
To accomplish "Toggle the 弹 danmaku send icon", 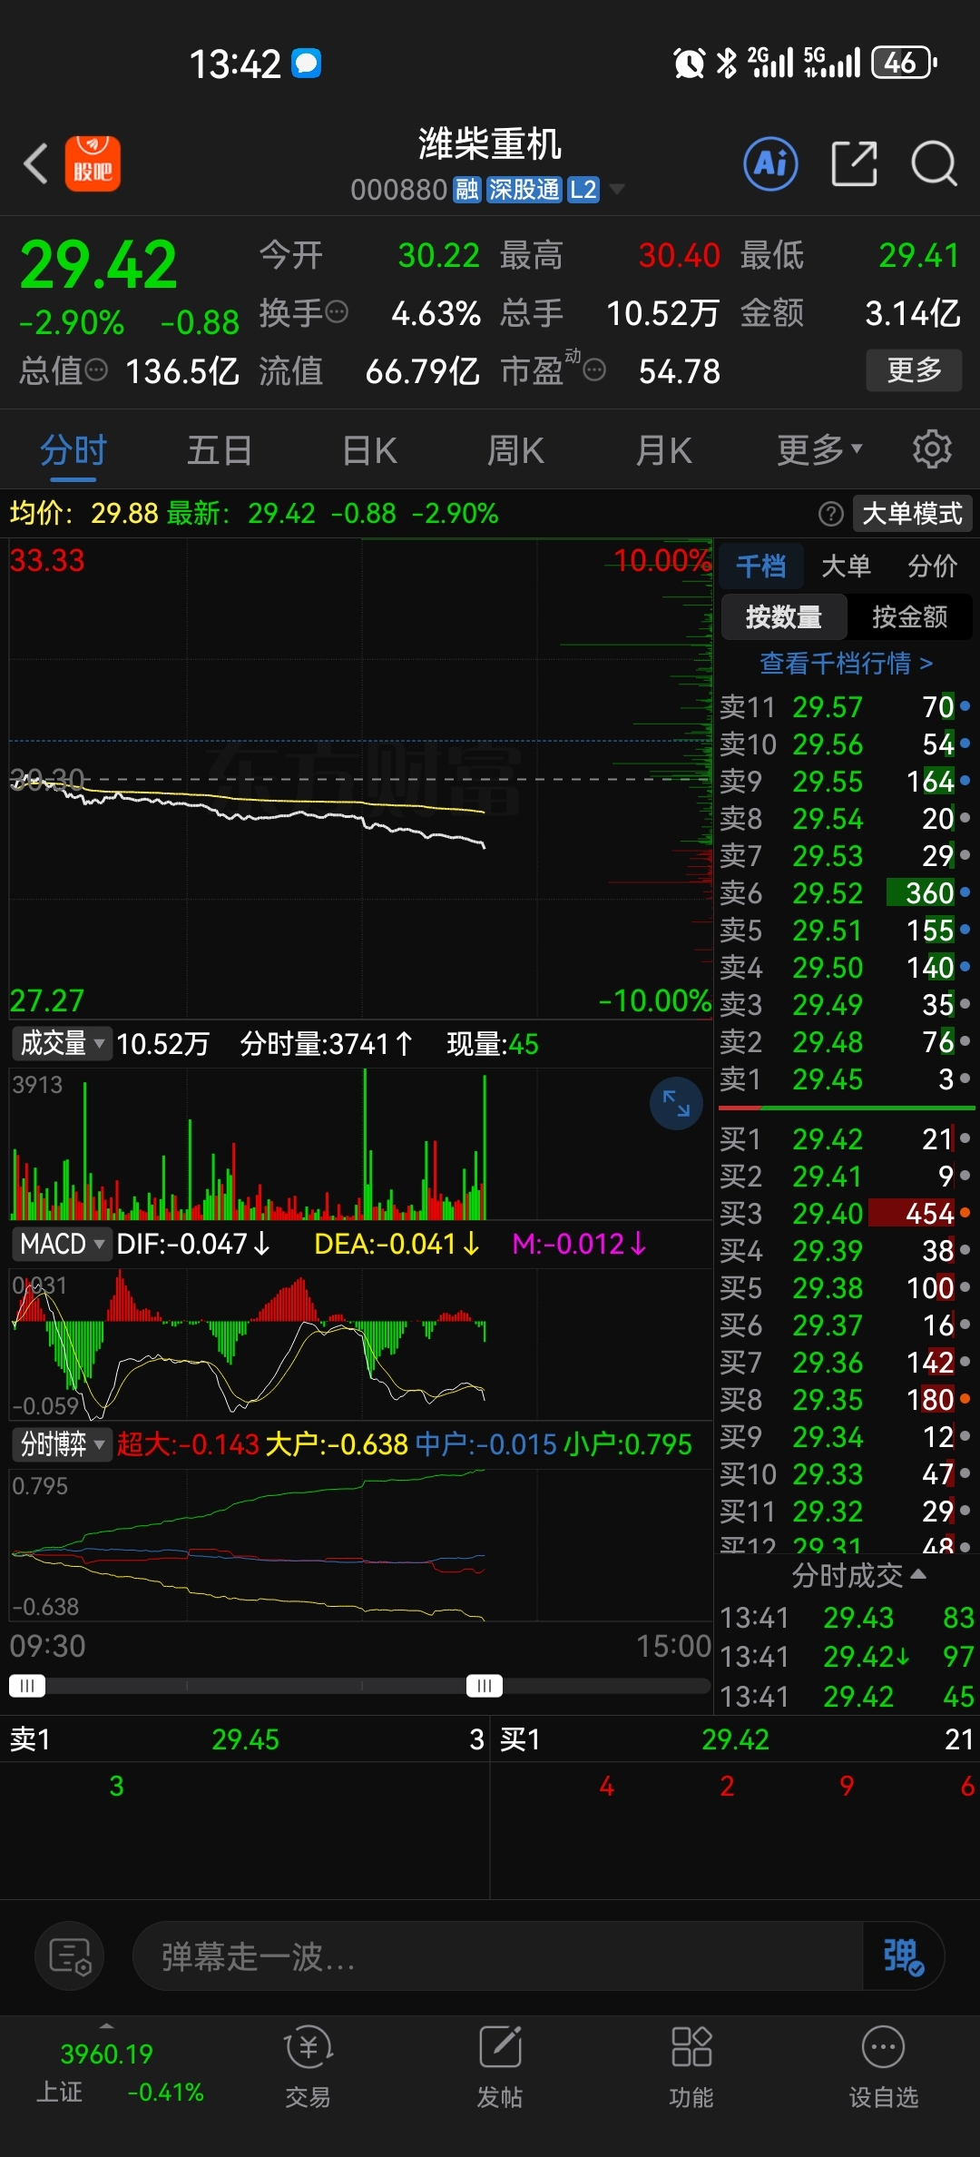I will tap(903, 1955).
